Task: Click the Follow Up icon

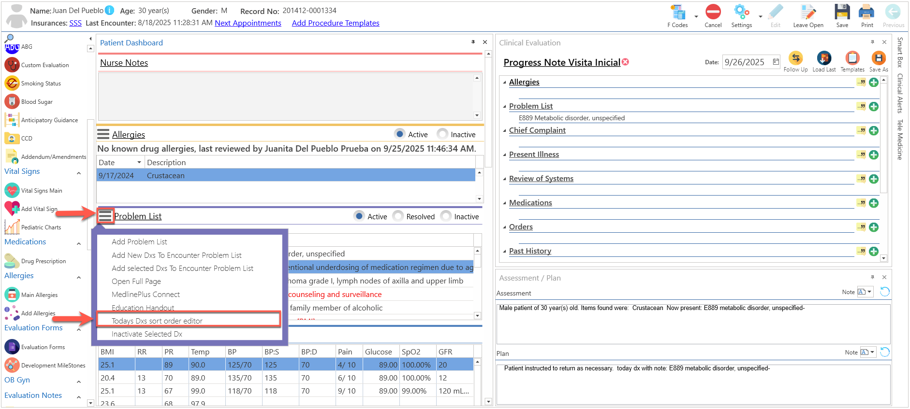Action: [x=795, y=58]
